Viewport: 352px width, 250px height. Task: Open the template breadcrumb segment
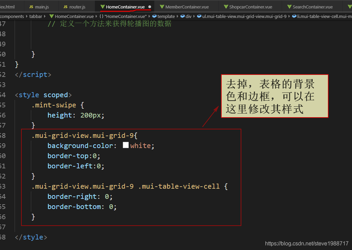click(166, 16)
